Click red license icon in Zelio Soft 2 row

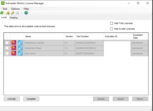[x=14, y=53]
